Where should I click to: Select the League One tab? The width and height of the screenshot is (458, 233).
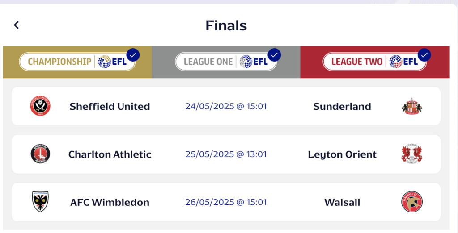226,62
